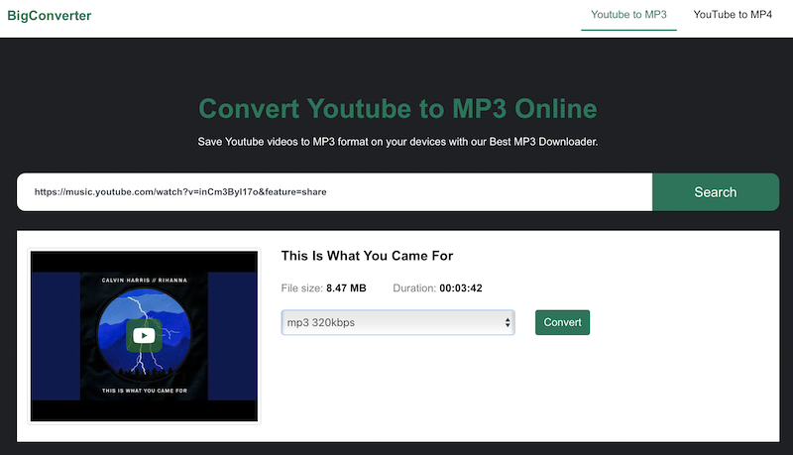The width and height of the screenshot is (793, 455).
Task: Open the mp3 320kbps format dropdown
Action: click(x=396, y=323)
